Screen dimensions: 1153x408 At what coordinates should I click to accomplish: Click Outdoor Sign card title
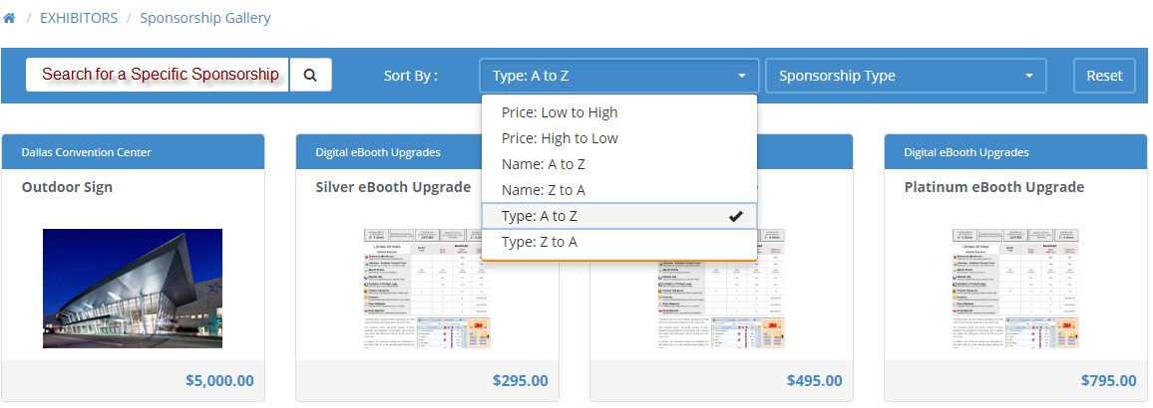[x=67, y=187]
